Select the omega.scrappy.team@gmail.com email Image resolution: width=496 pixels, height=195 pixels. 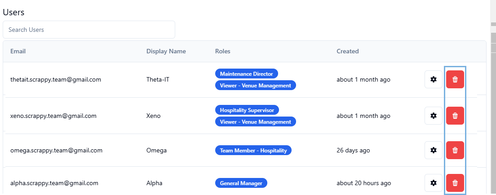[x=56, y=151]
